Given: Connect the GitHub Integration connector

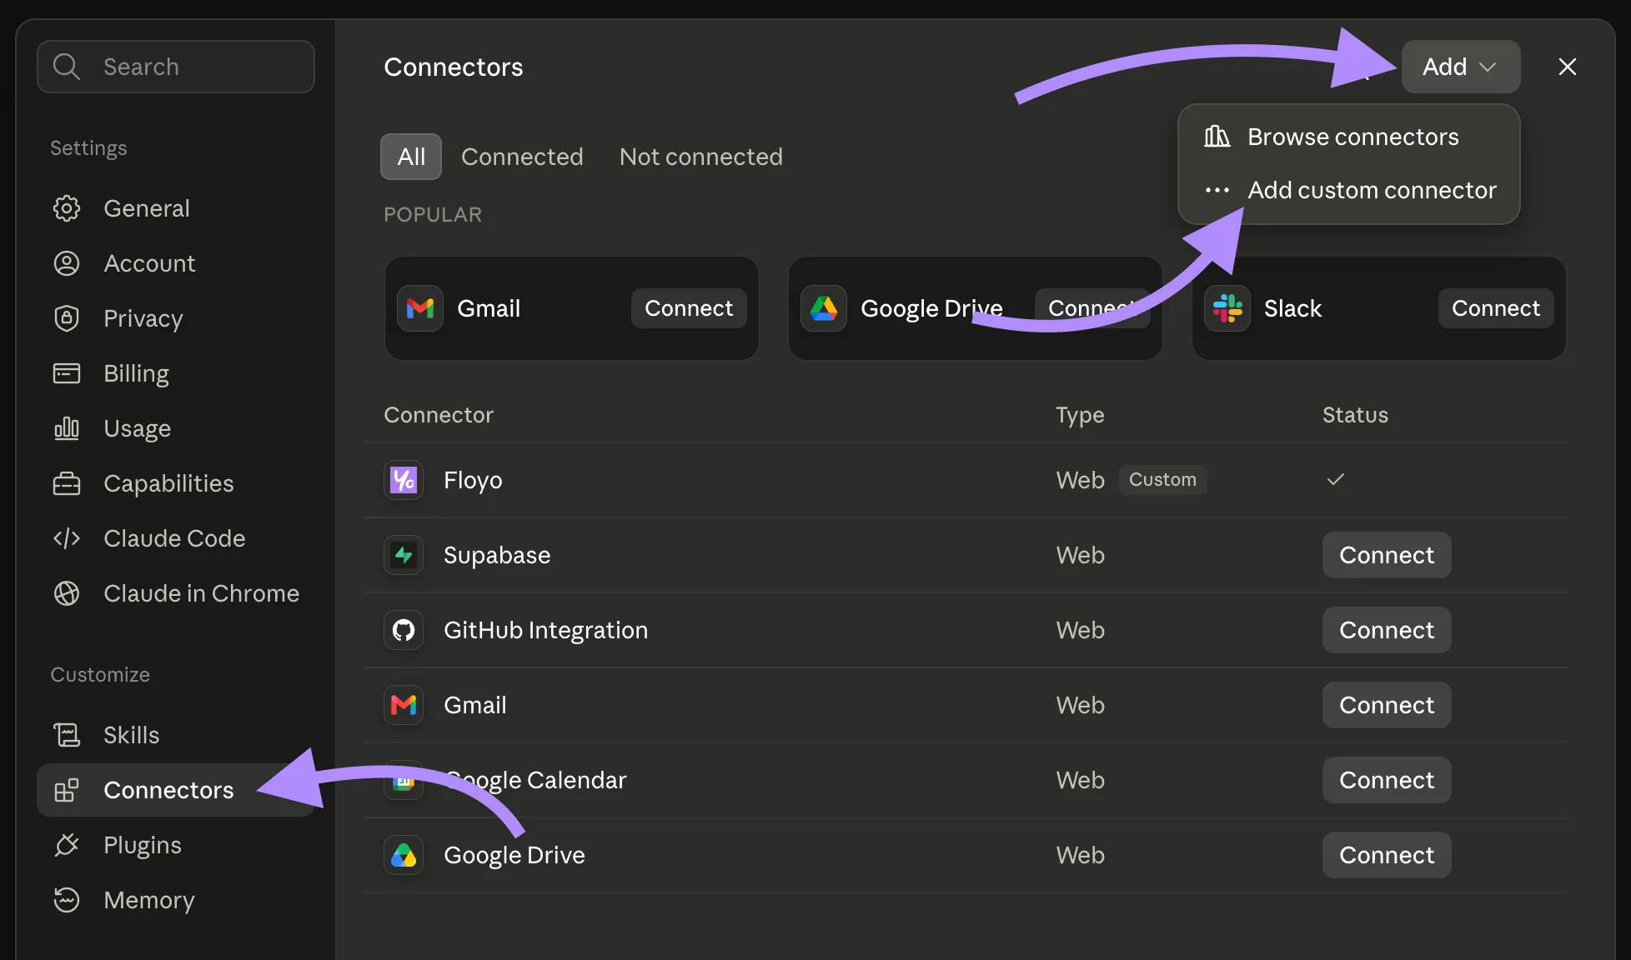Looking at the screenshot, I should coord(1387,630).
